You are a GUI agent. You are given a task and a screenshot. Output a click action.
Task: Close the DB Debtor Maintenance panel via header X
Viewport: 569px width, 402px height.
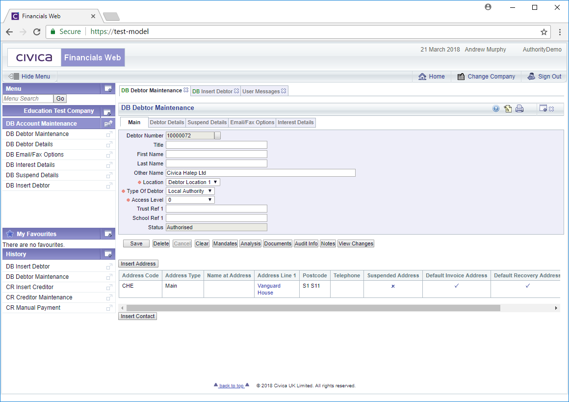(x=551, y=109)
